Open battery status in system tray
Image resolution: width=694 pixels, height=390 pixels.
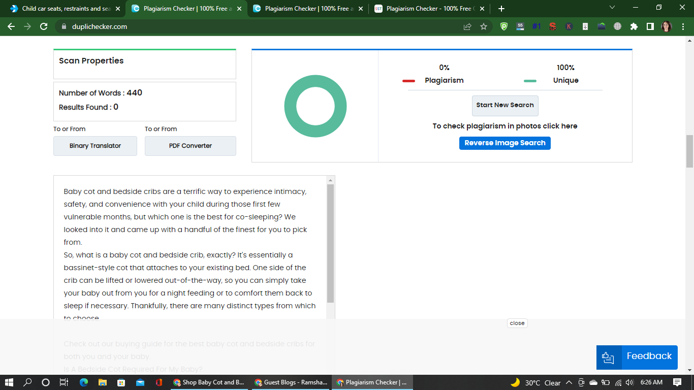tap(606, 382)
